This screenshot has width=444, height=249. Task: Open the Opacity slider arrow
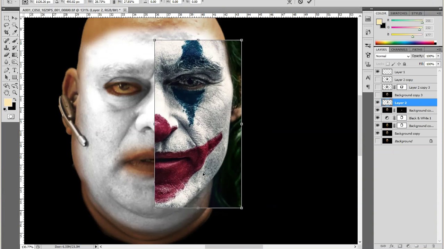[438, 56]
